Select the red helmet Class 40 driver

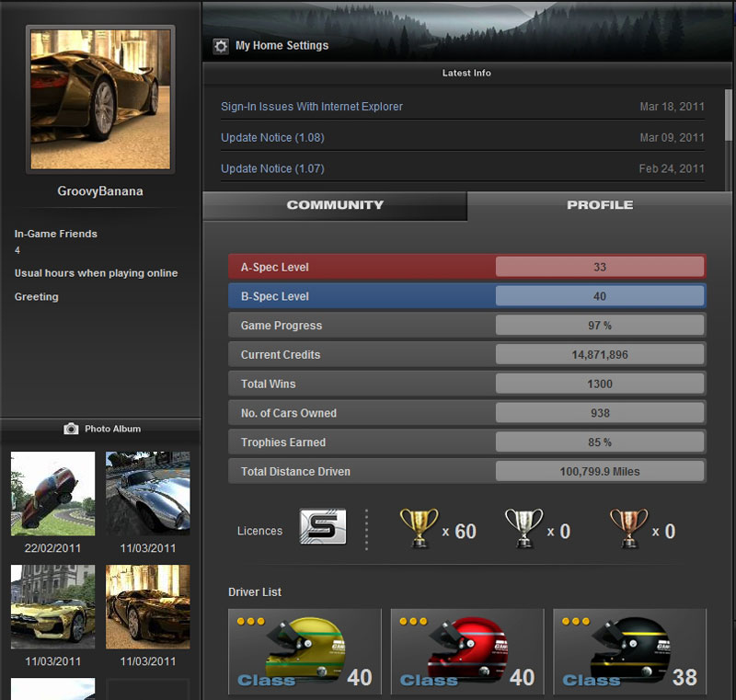(467, 651)
